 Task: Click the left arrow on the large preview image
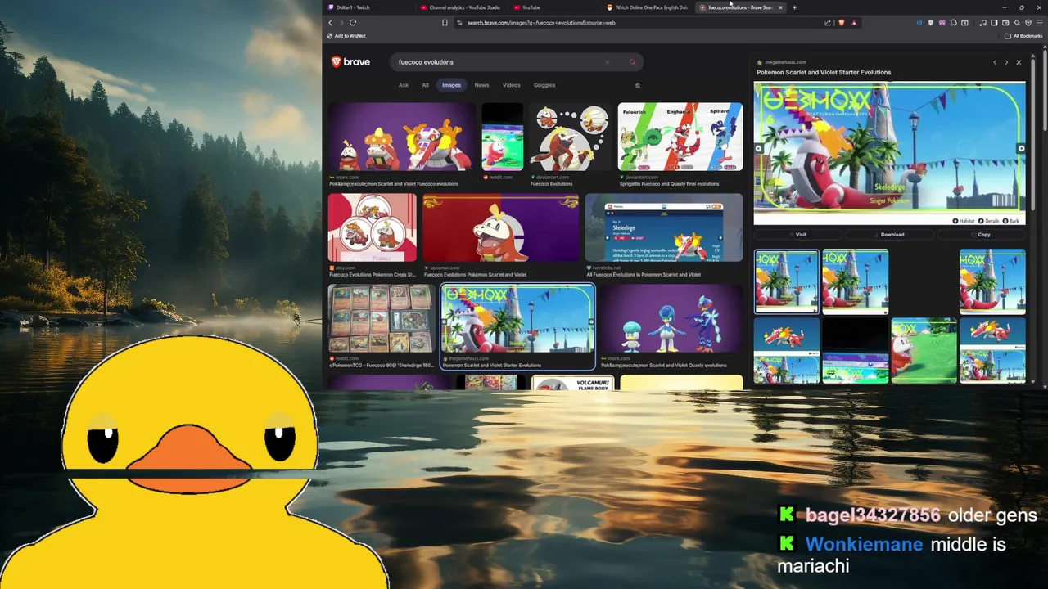[x=758, y=149]
